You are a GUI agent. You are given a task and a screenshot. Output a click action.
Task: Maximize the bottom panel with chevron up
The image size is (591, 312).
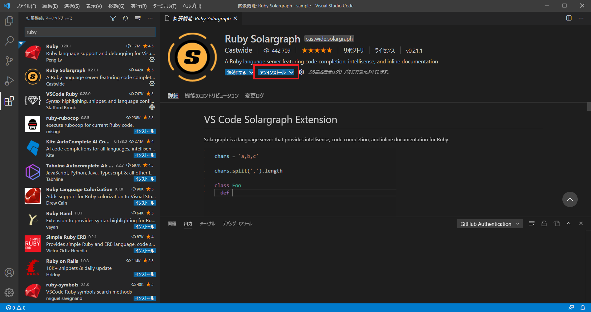569,224
